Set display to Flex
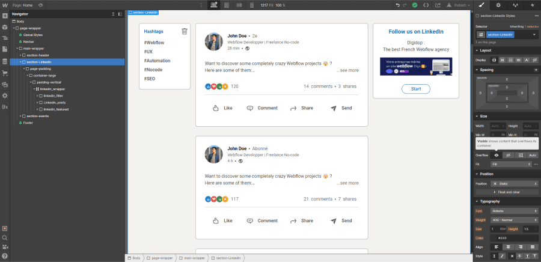The height and width of the screenshot is (262, 541). pos(503,60)
